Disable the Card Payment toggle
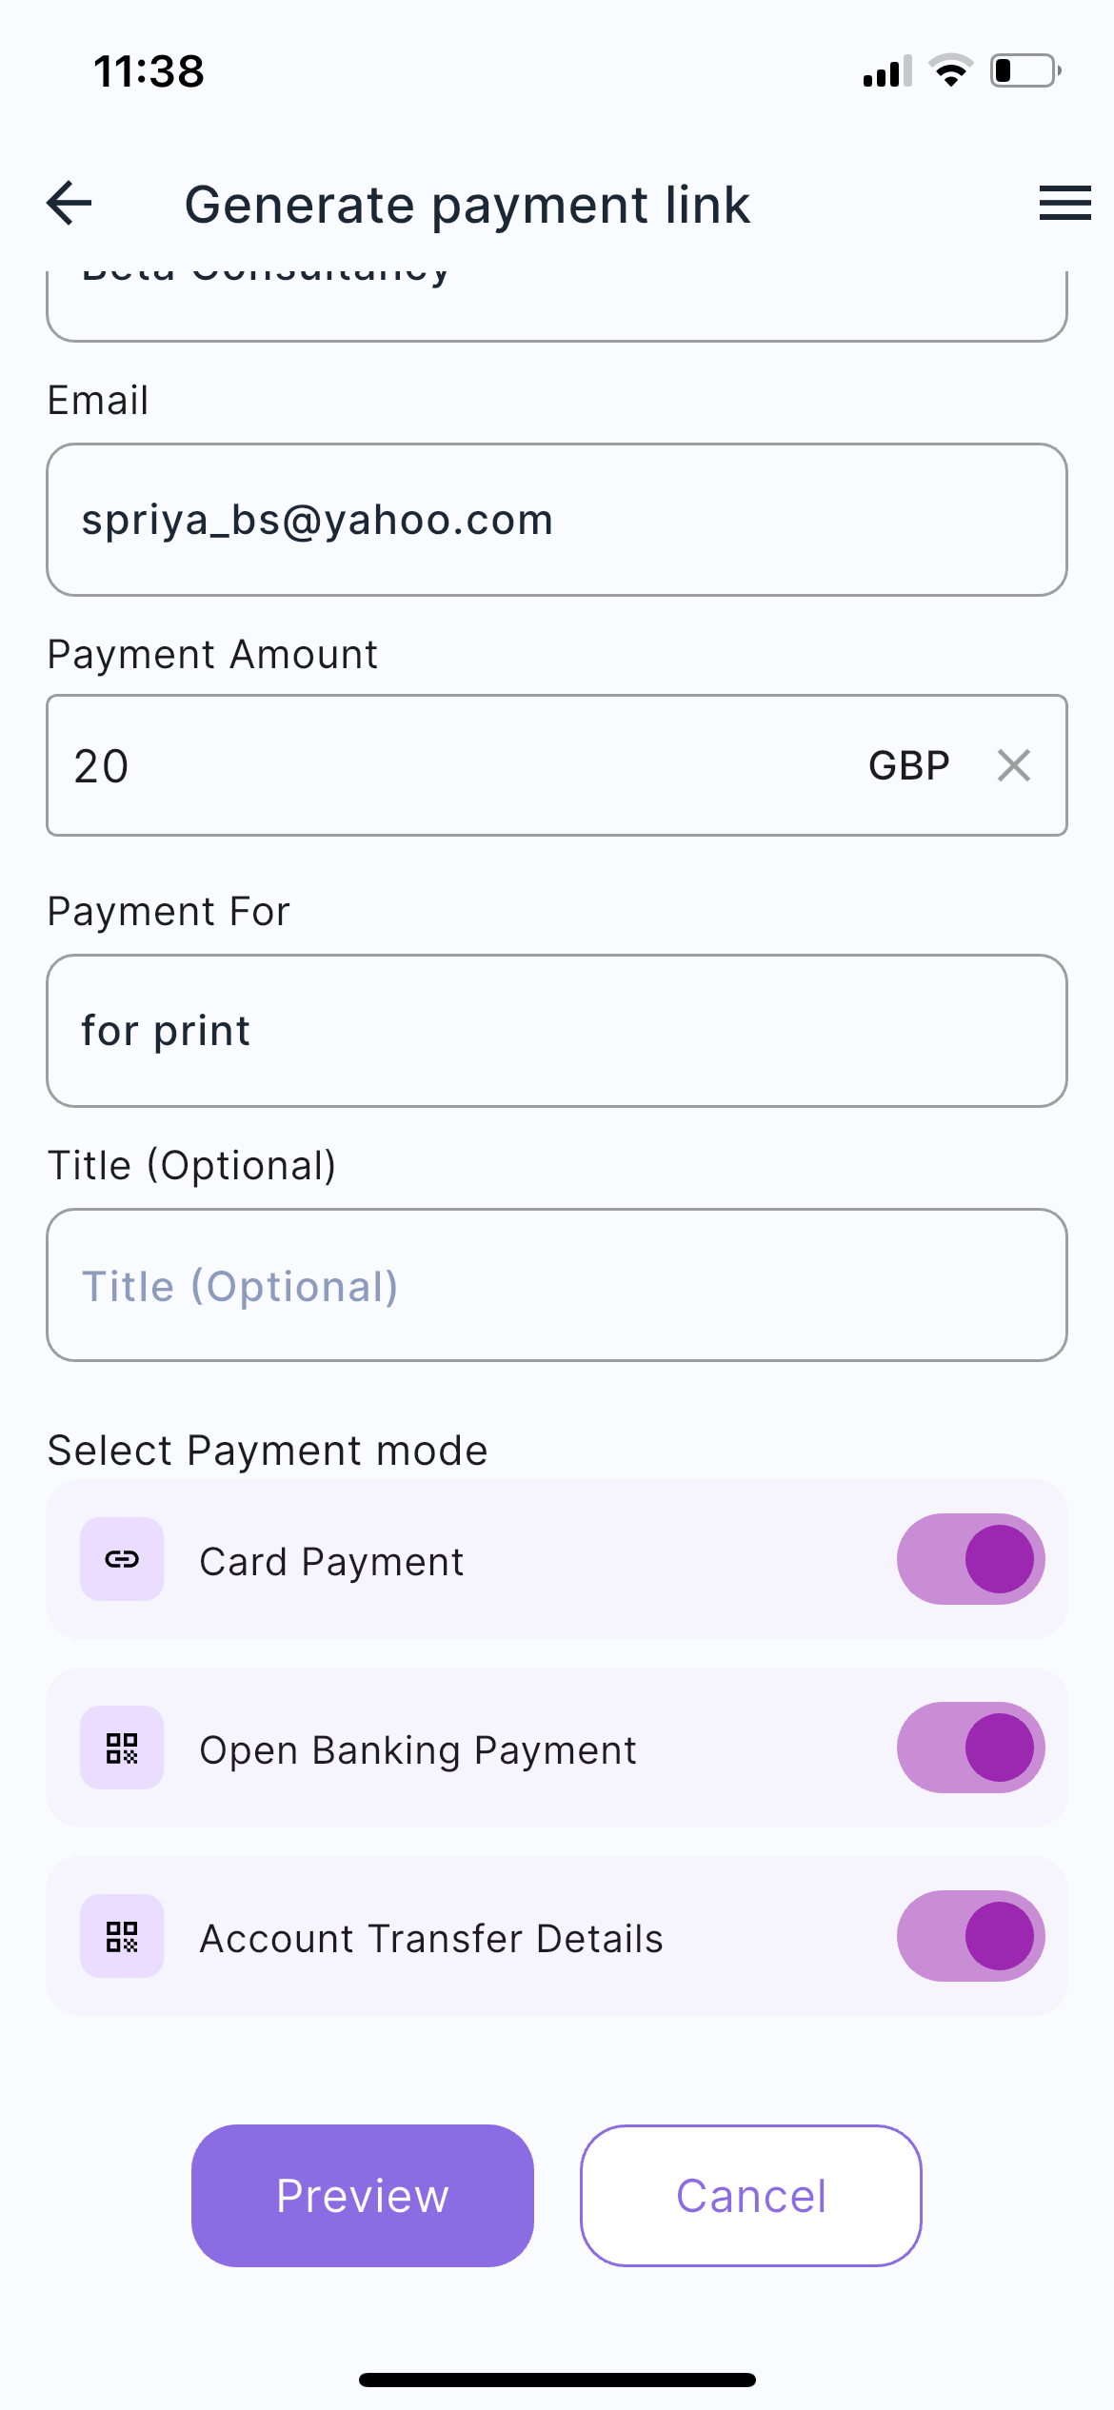Image resolution: width=1114 pixels, height=2410 pixels. click(x=970, y=1559)
